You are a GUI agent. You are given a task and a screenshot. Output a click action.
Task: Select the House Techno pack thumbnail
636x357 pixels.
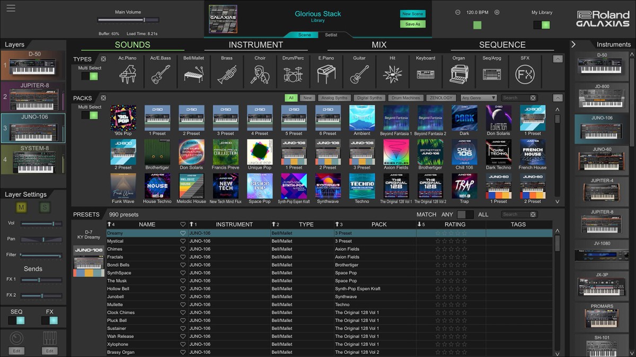click(x=157, y=186)
